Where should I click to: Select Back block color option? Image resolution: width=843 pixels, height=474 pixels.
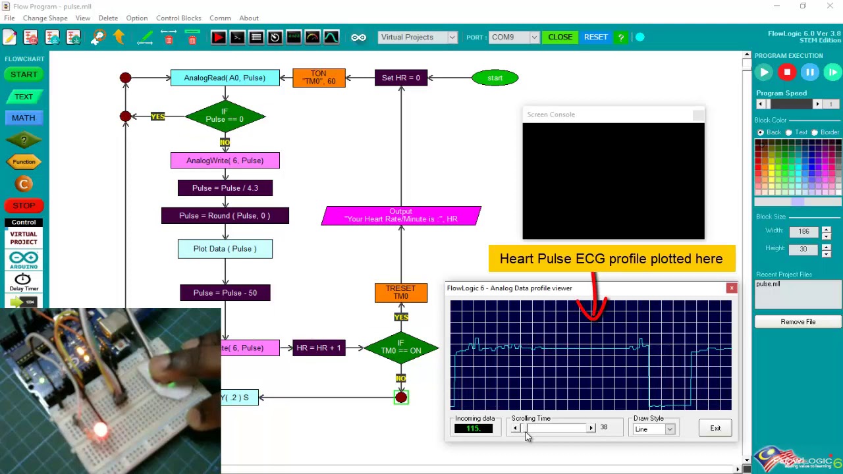click(x=760, y=132)
